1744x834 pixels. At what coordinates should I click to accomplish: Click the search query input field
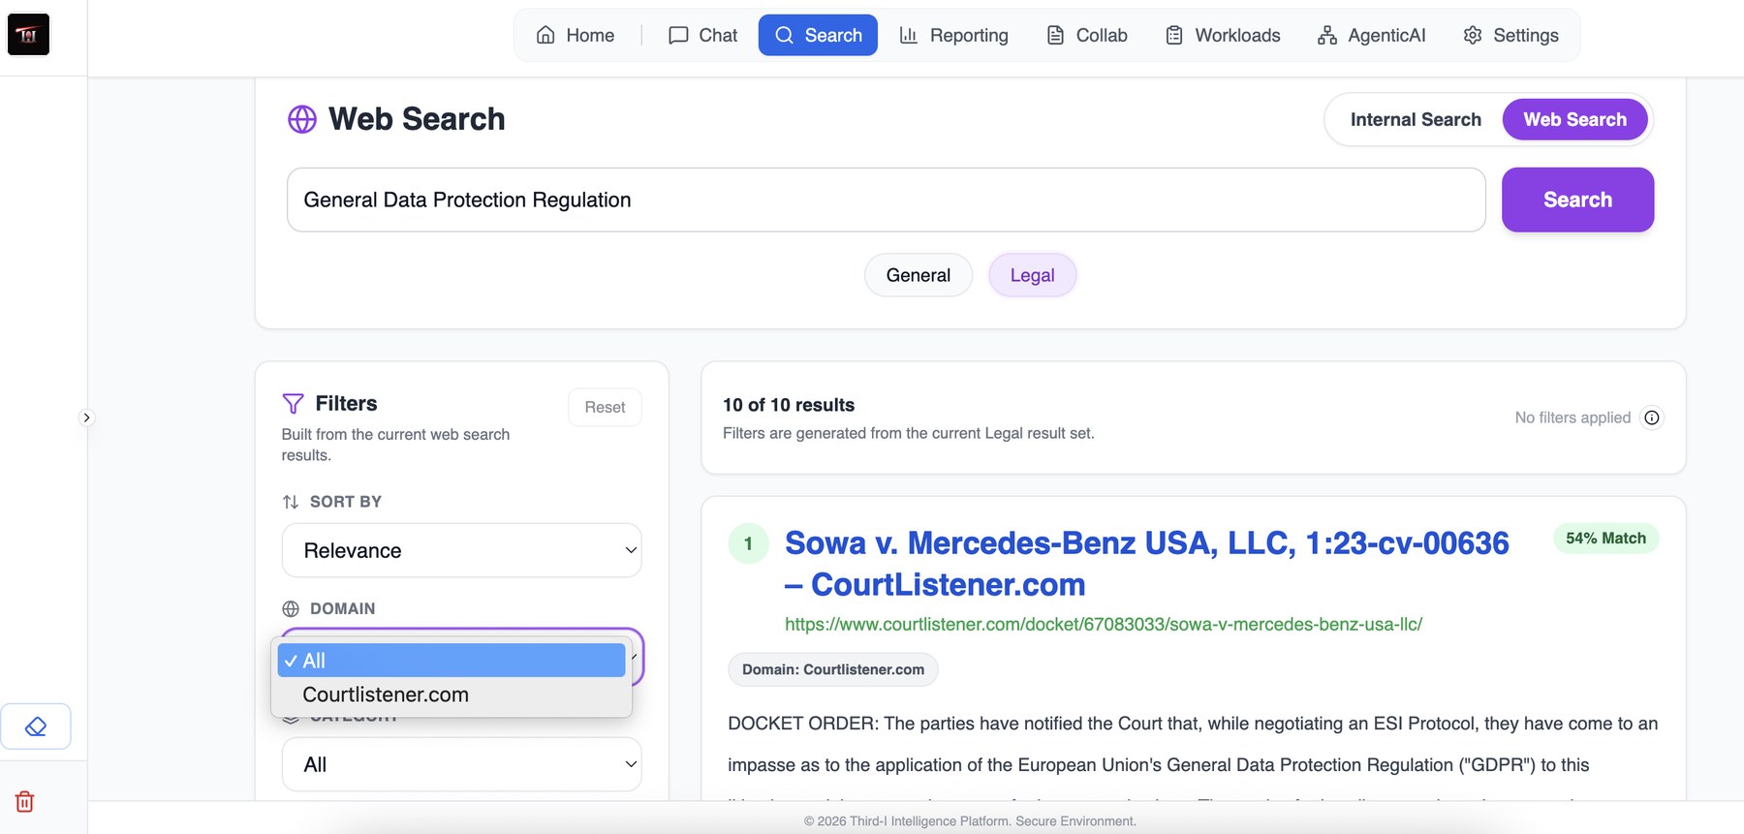pos(886,200)
